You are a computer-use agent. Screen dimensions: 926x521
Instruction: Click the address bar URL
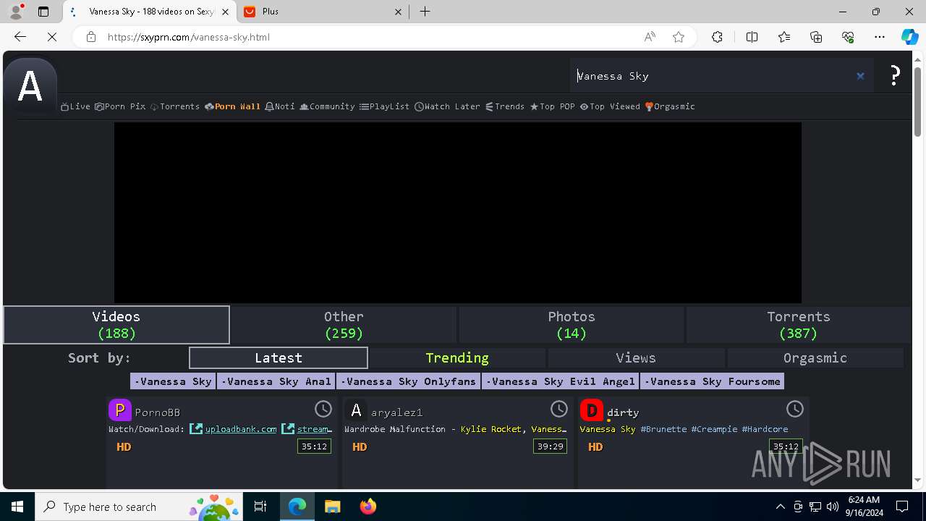(188, 37)
